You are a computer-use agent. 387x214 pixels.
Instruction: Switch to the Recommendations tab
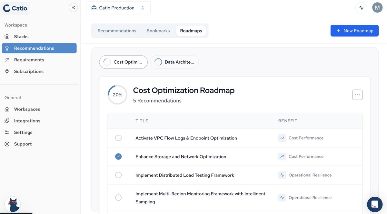click(x=117, y=31)
